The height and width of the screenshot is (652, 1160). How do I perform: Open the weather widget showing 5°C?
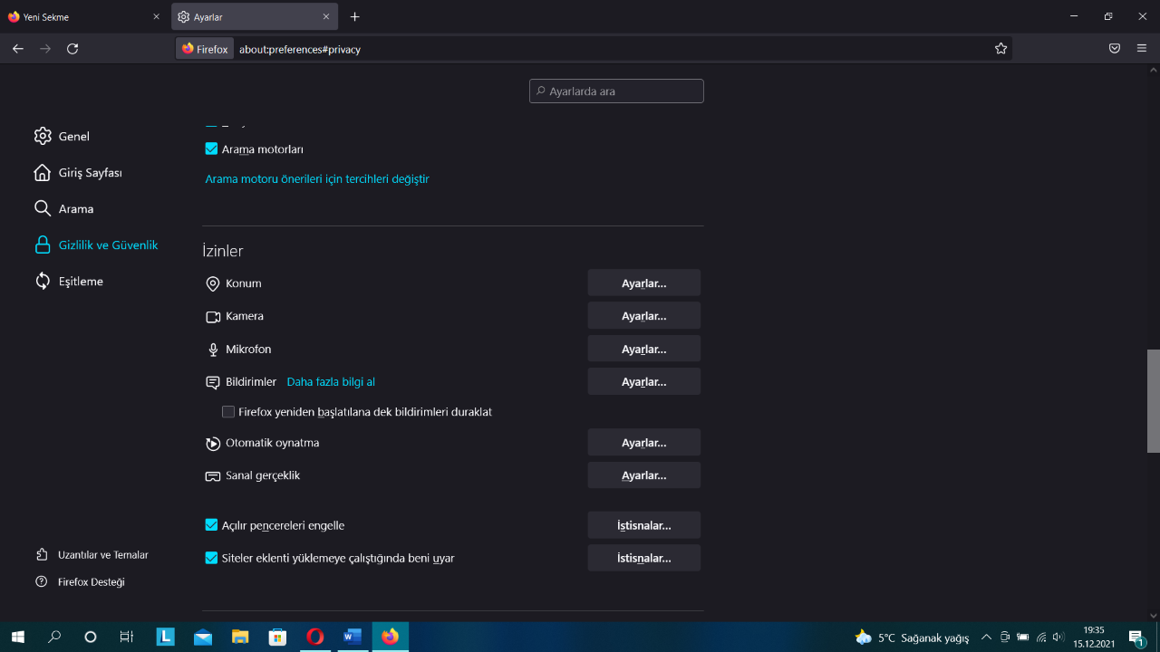[912, 638]
